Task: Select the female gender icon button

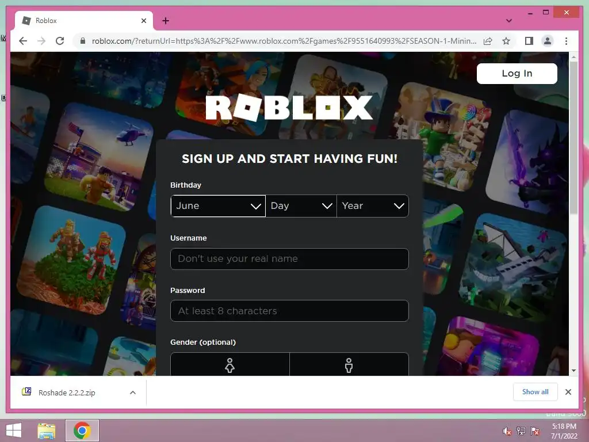Action: tap(230, 364)
